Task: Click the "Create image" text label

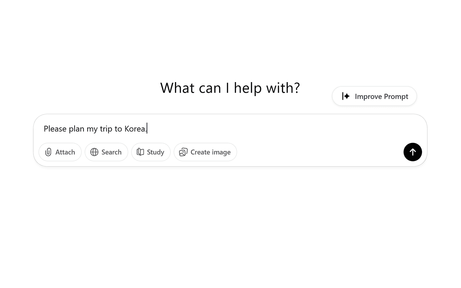Action: (x=210, y=152)
